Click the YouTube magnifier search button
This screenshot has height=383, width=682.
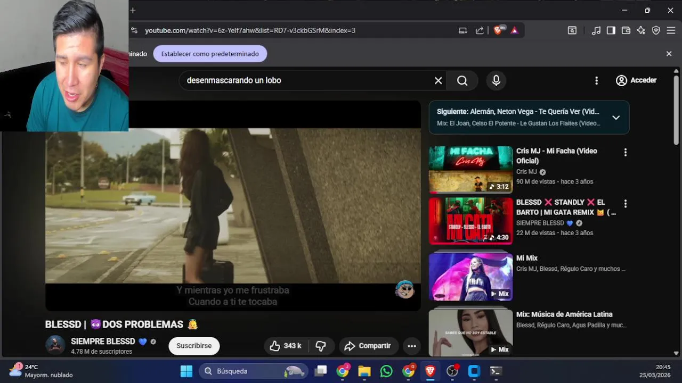462,80
